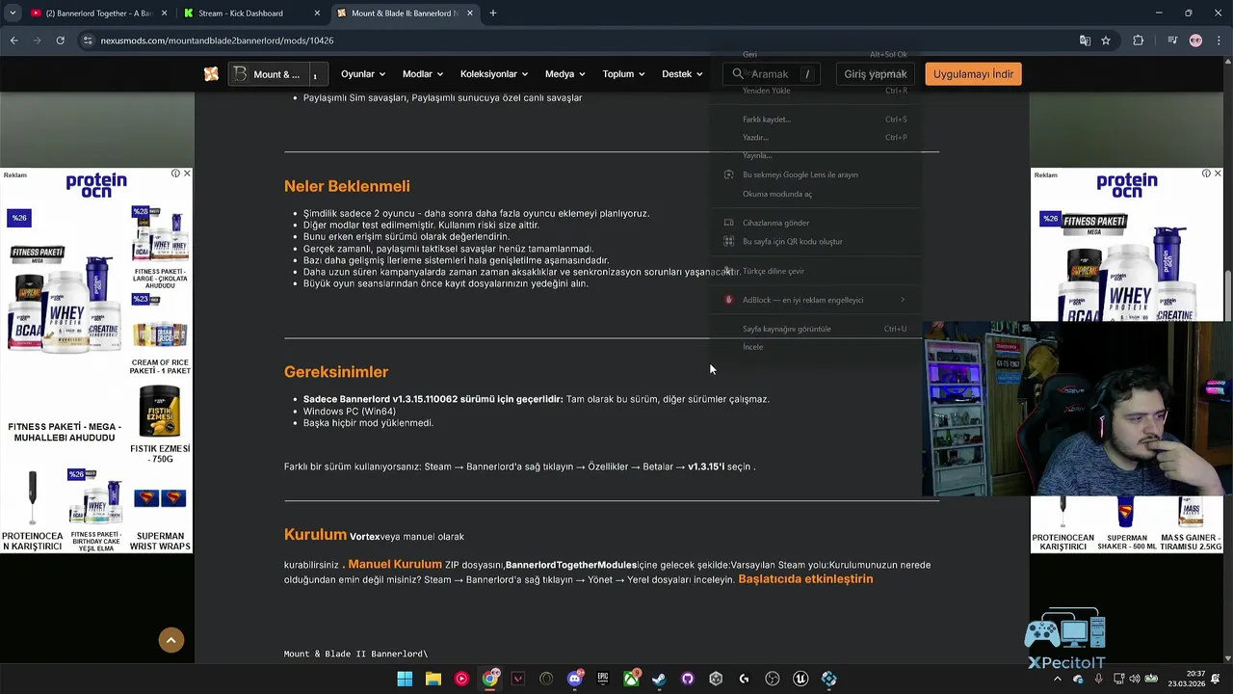
Task: Click the Uygulamayı İndir button
Action: click(x=973, y=74)
